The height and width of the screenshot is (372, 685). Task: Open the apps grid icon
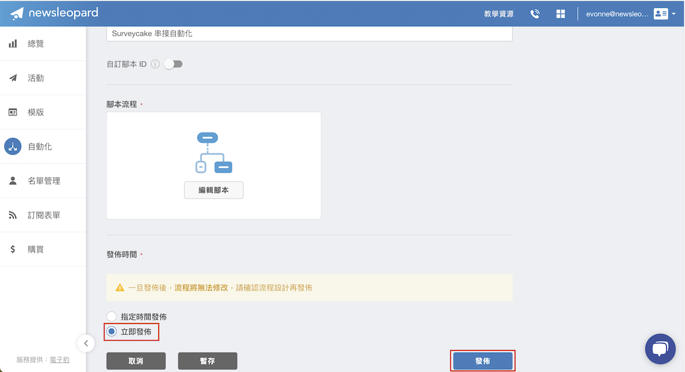[561, 14]
